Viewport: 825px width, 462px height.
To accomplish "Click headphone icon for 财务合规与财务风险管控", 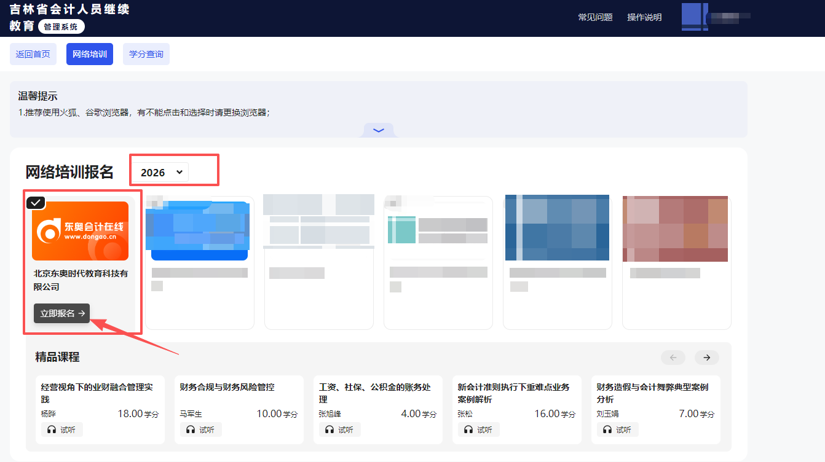I will coord(191,430).
